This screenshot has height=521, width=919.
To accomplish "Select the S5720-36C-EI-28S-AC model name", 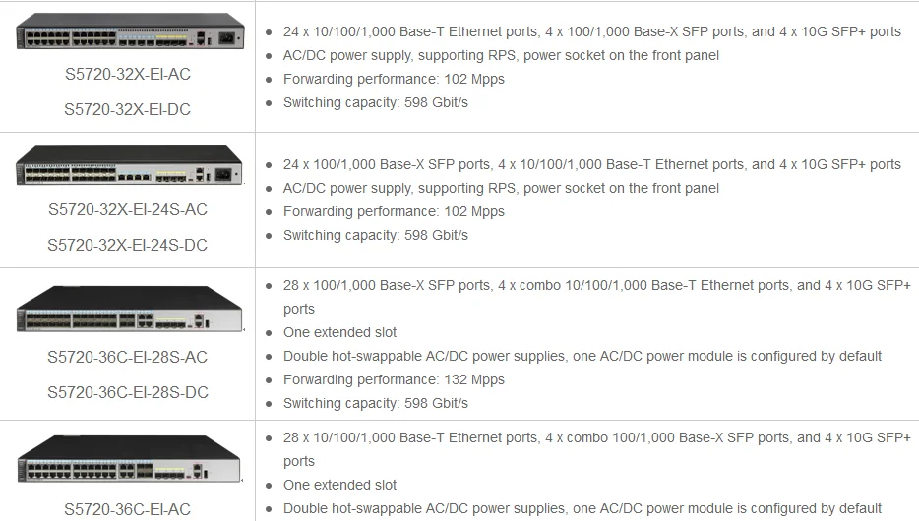I will (x=128, y=357).
